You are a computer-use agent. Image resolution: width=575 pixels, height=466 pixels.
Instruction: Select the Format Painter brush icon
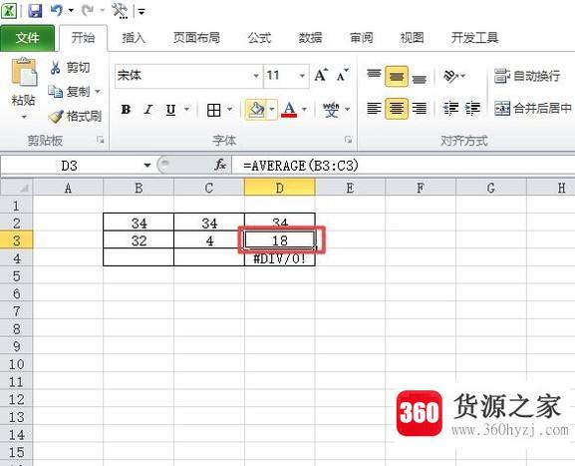pos(56,117)
